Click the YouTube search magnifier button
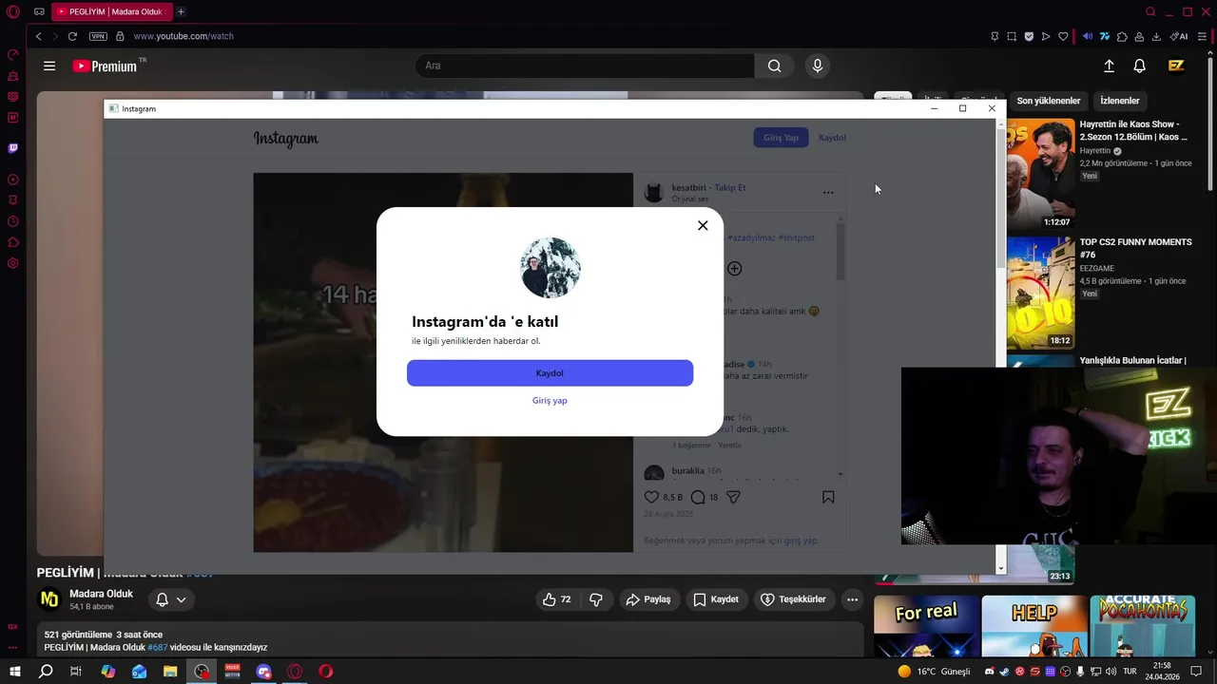1217x684 pixels. pos(775,66)
